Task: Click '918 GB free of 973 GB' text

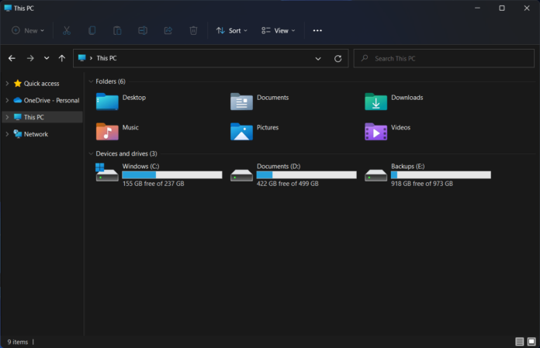Action: [x=422, y=184]
